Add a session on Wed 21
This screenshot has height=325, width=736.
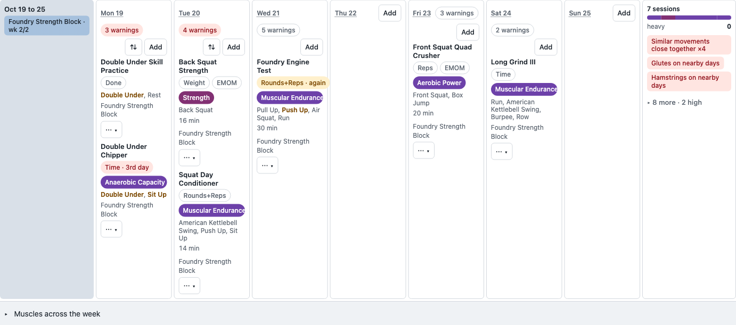312,47
